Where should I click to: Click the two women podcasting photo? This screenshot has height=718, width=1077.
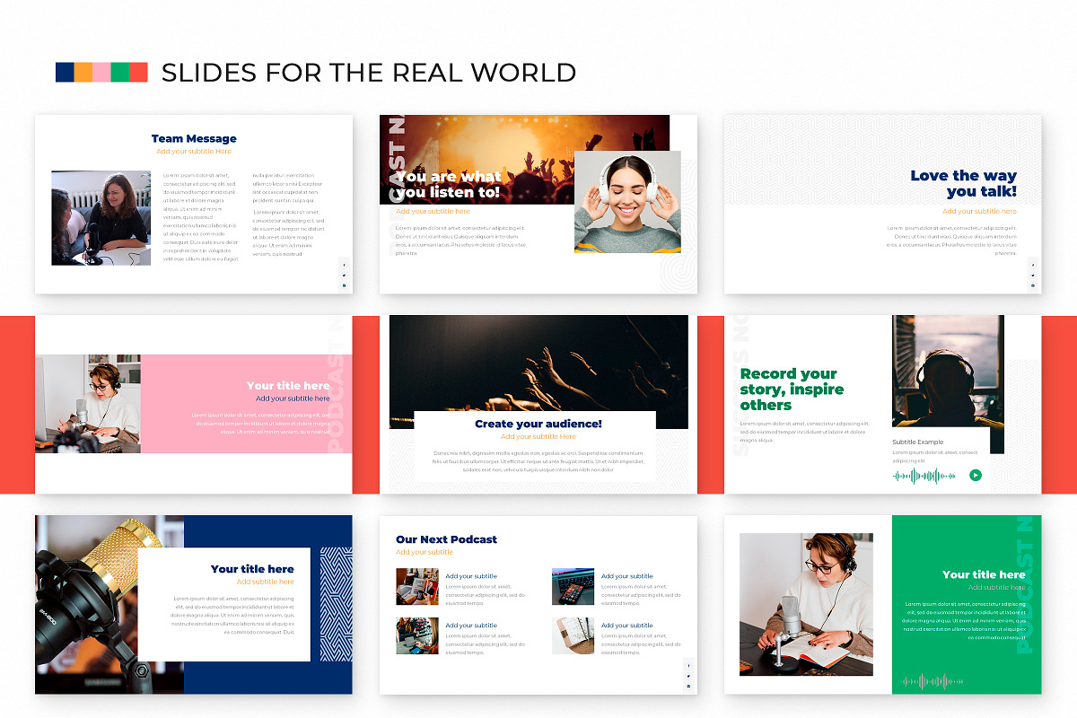[x=101, y=218]
